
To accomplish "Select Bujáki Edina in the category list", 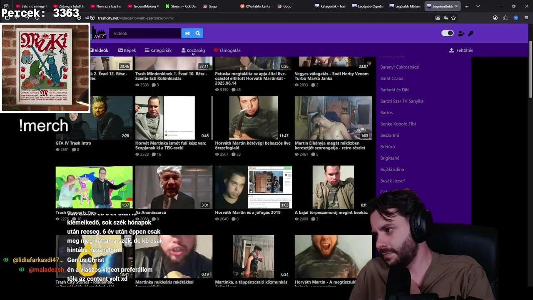I will pos(392,170).
